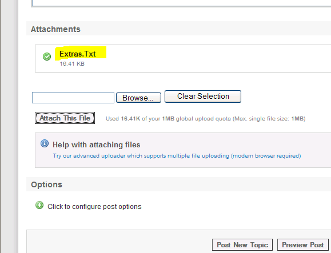Click the upload quota usage text
331x253 pixels.
pos(206,119)
